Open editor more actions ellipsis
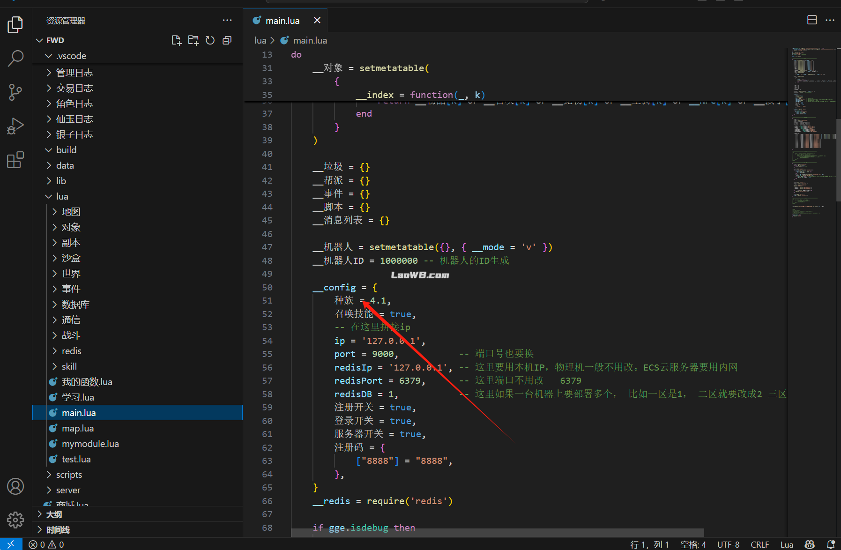 [830, 20]
